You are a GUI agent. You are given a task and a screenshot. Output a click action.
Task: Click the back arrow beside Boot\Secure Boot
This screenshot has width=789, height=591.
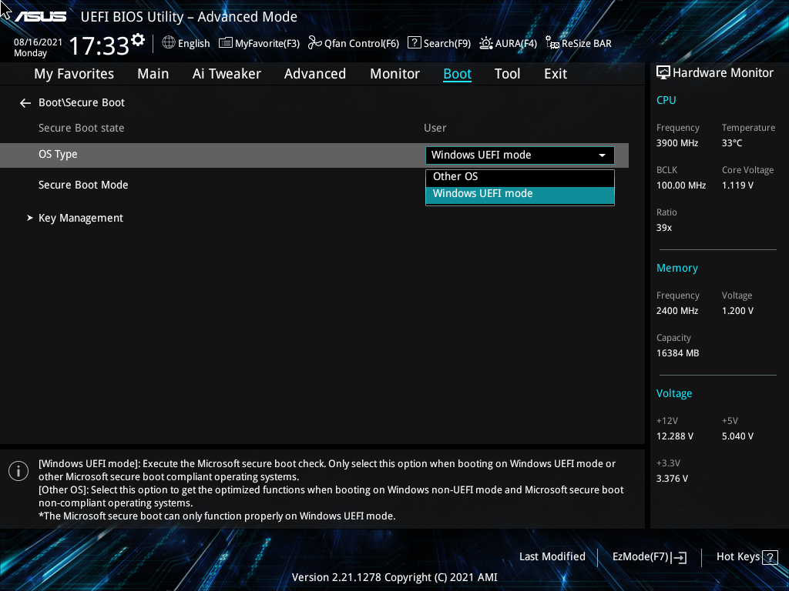pos(25,103)
